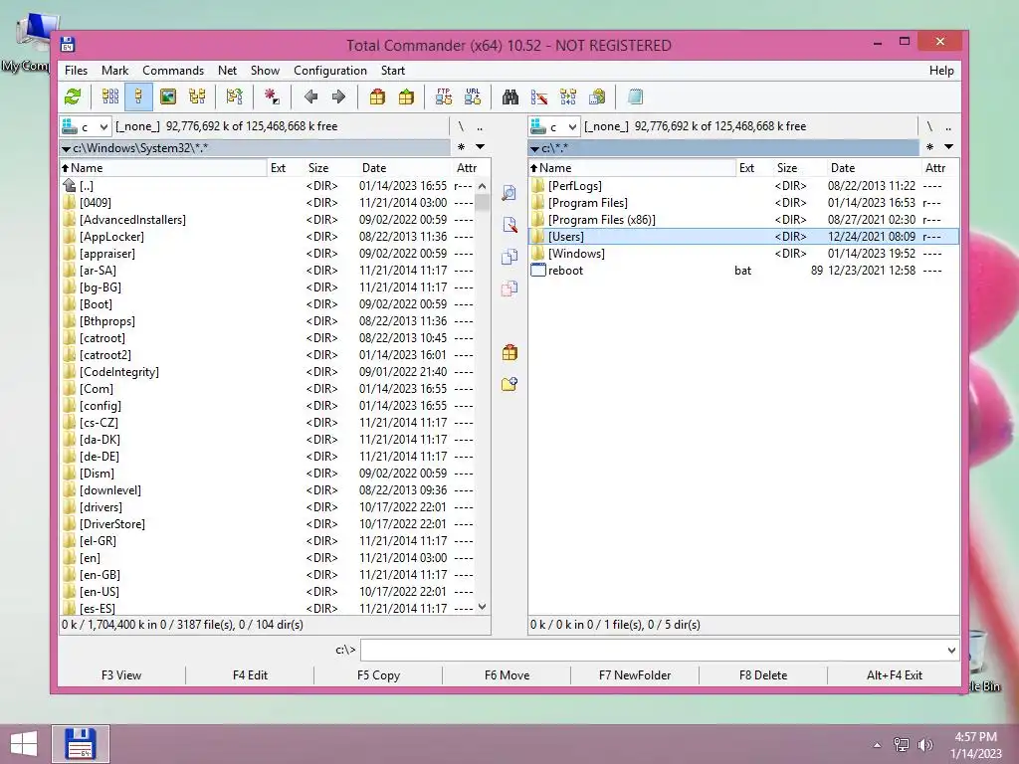The height and width of the screenshot is (764, 1019).
Task: Open the Configuration menu
Action: [330, 71]
